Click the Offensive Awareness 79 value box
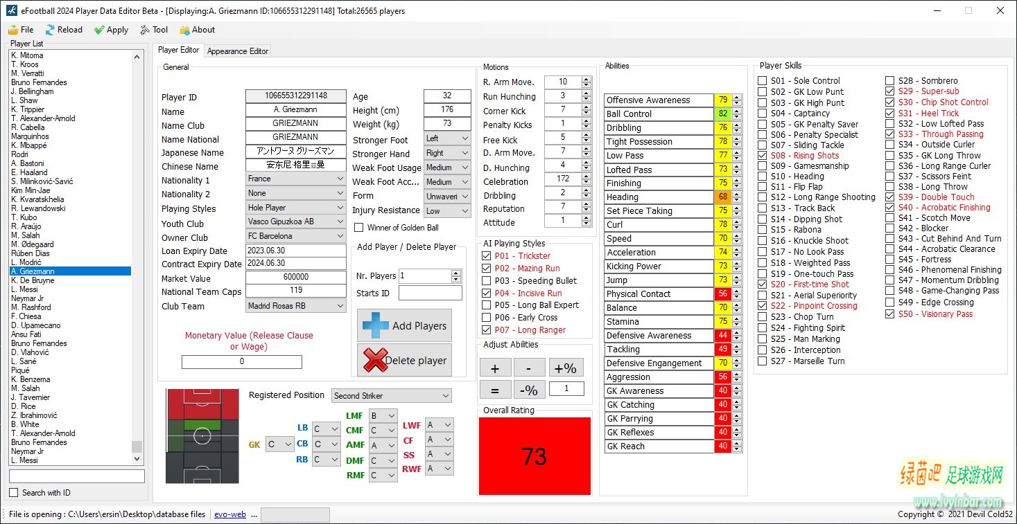This screenshot has width=1017, height=524. click(723, 100)
